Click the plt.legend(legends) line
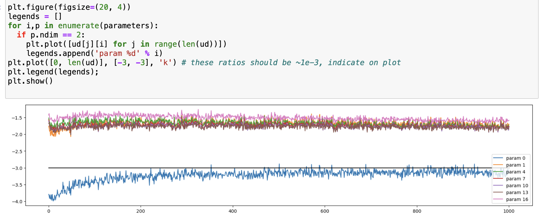 tap(53, 72)
